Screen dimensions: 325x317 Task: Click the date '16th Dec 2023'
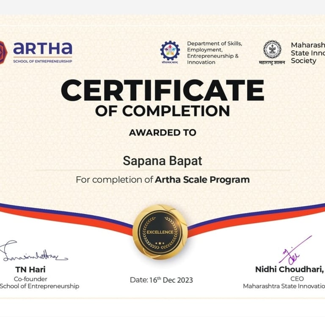171,280
